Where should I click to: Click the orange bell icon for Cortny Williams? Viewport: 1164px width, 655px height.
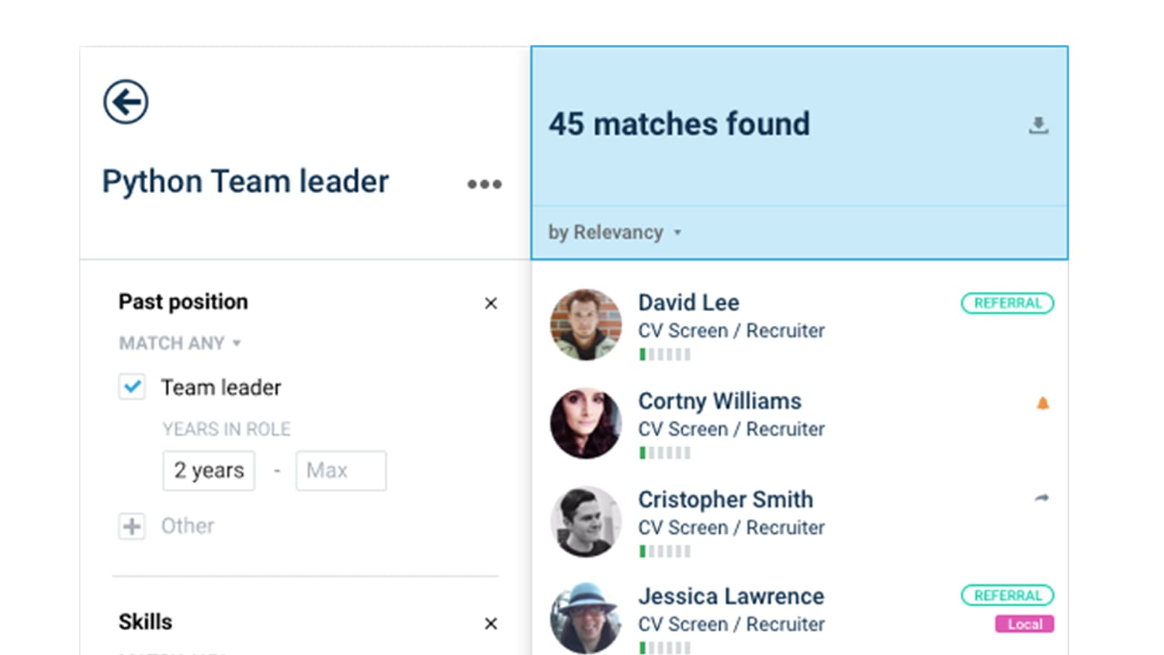click(1042, 403)
